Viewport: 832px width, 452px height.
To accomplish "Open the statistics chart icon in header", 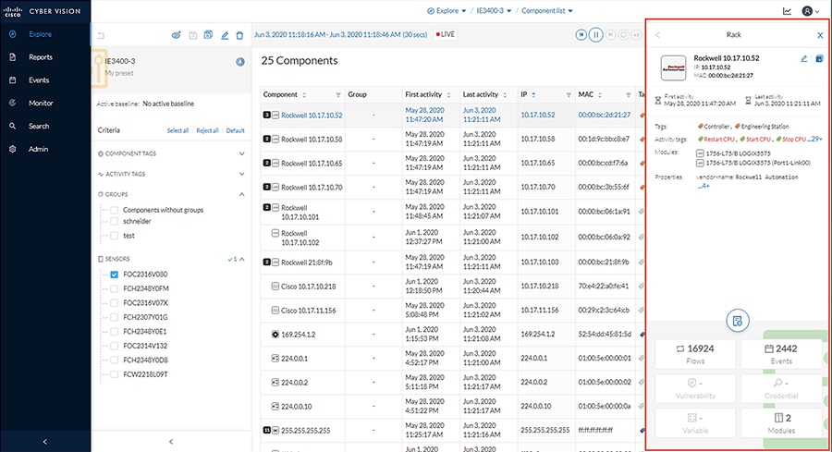I will (x=787, y=10).
